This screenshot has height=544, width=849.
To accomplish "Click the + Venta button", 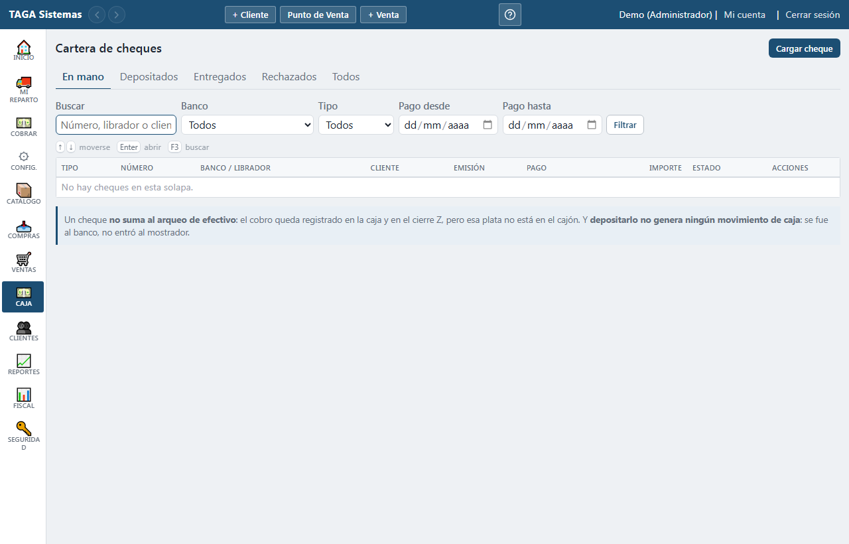I will click(383, 15).
